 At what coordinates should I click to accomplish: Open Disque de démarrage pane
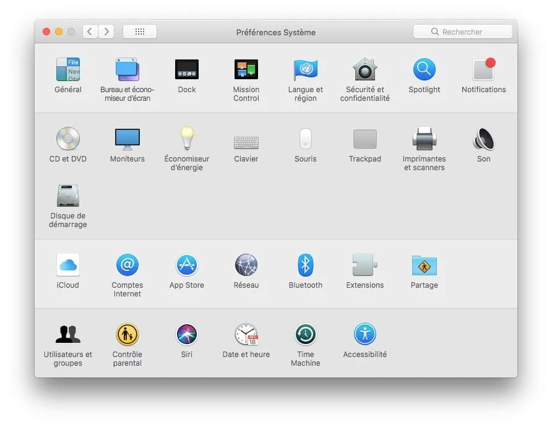[x=68, y=196]
